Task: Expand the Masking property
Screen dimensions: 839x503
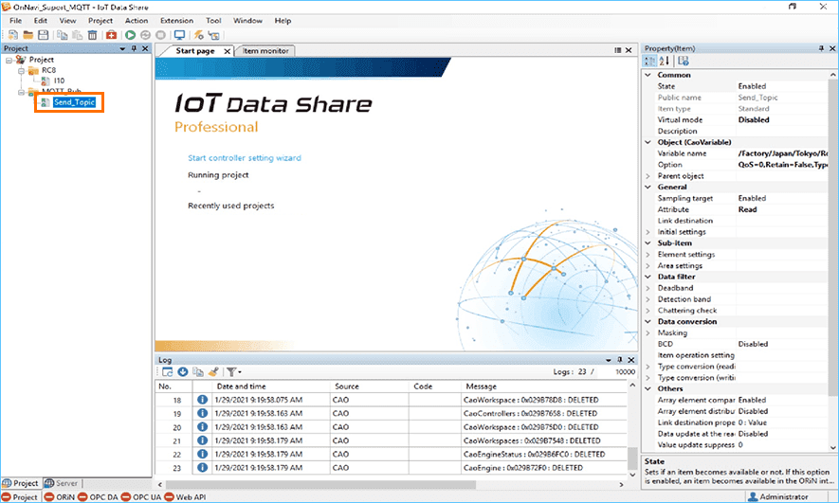Action: coord(648,332)
